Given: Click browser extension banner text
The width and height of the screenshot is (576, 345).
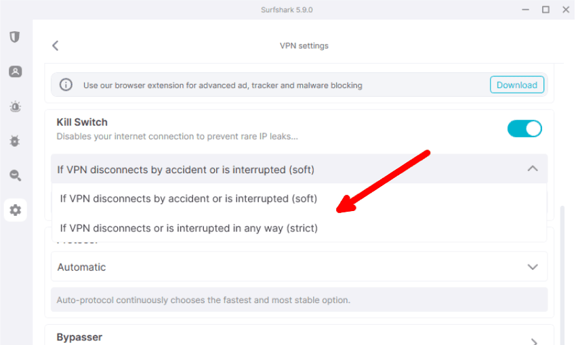Looking at the screenshot, I should click(223, 85).
